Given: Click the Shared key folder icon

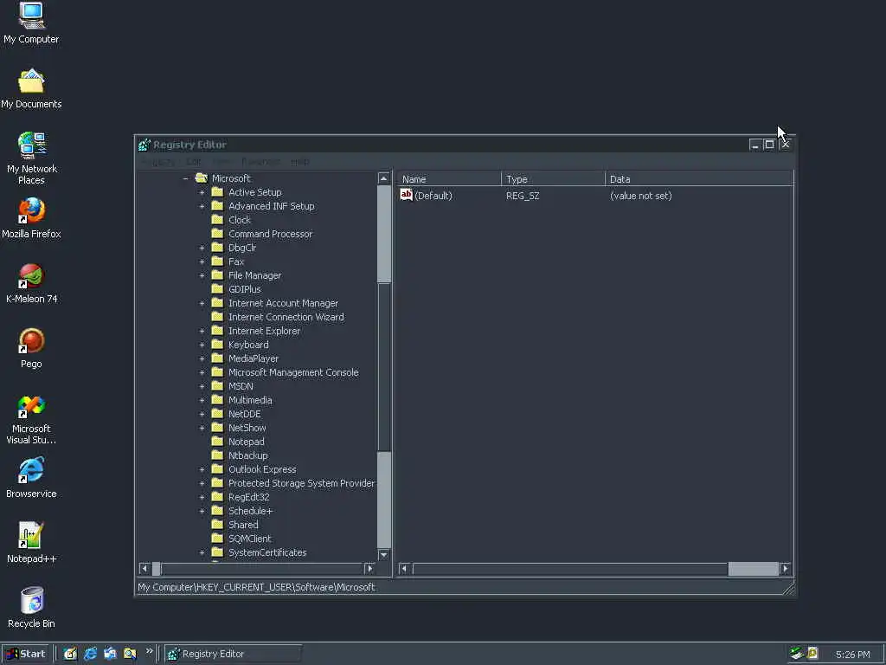Looking at the screenshot, I should click(x=217, y=525).
